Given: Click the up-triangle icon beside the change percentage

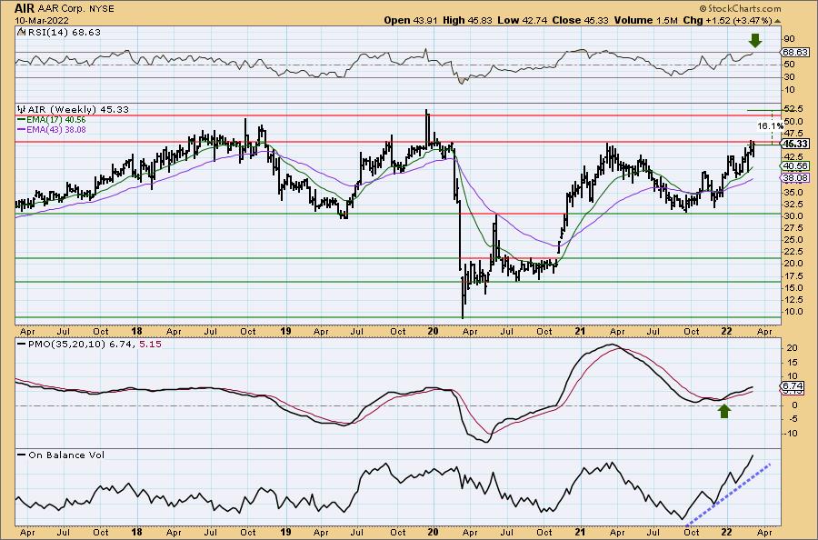Looking at the screenshot, I should (777, 21).
